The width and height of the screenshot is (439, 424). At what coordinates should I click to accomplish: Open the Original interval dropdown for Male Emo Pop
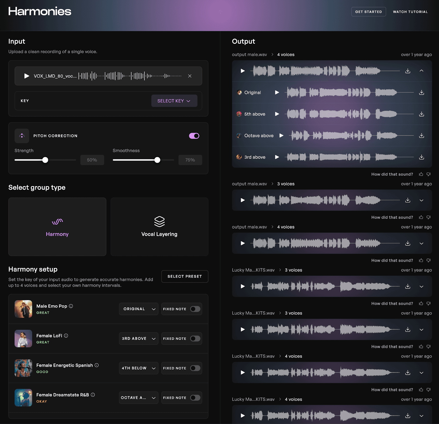[139, 309]
